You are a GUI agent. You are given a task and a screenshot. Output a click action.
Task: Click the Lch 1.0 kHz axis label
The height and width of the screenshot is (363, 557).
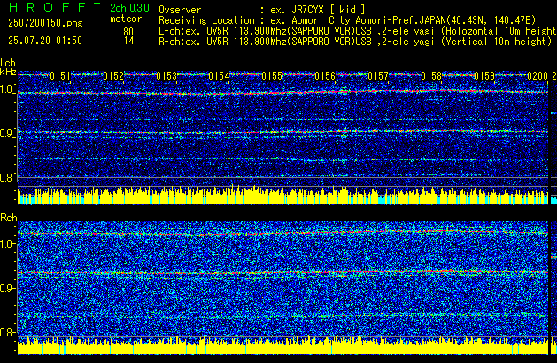[7, 89]
